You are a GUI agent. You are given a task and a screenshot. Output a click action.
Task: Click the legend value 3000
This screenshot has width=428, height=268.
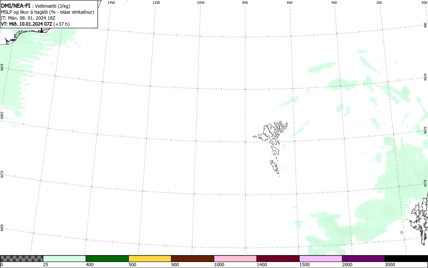pyautogui.click(x=390, y=265)
